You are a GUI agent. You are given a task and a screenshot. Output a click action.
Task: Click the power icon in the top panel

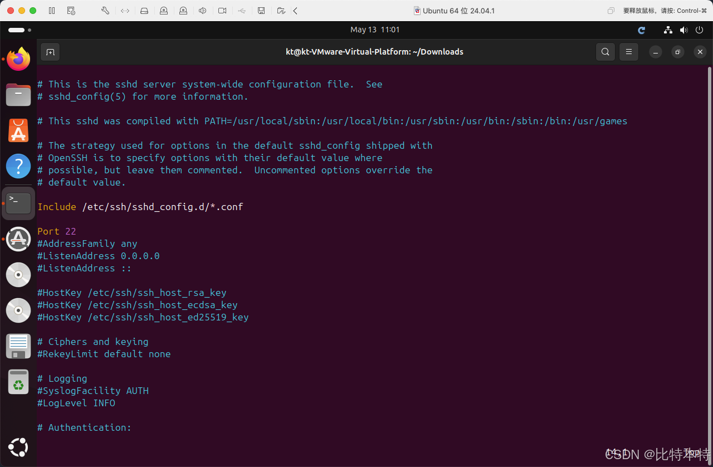pyautogui.click(x=699, y=30)
